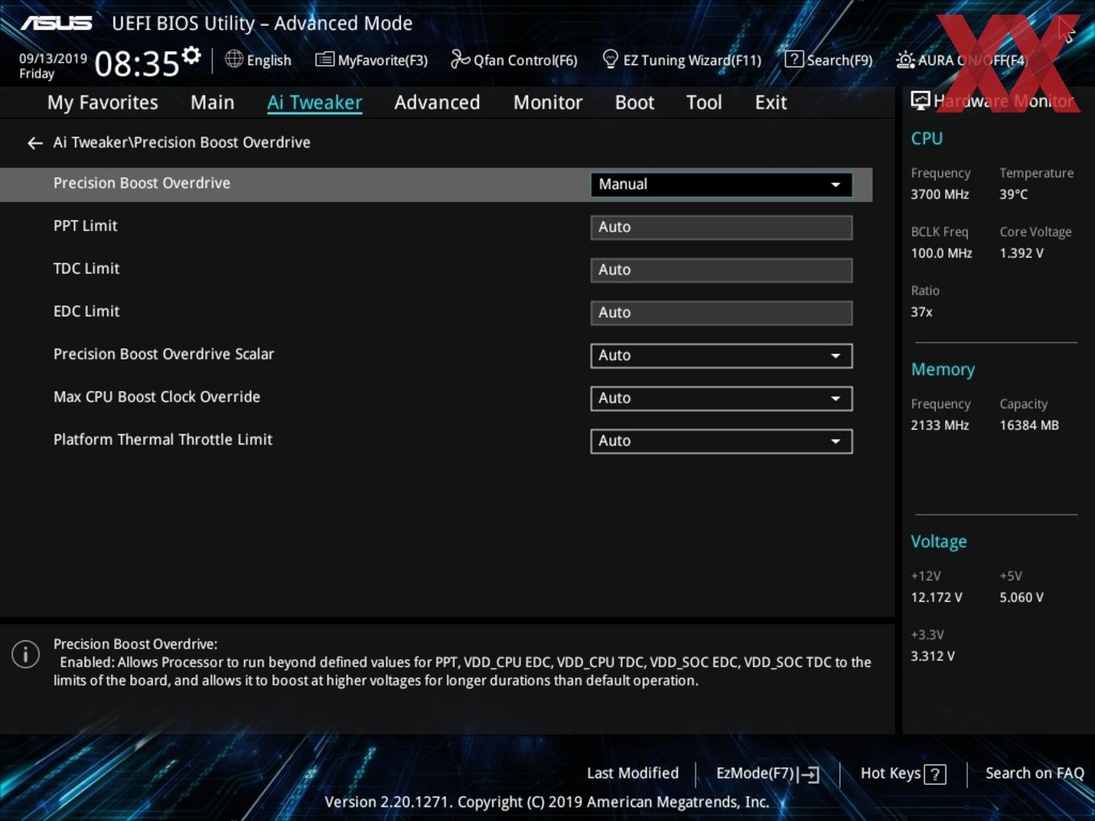
Task: Click the Search question mark icon
Action: 794,59
